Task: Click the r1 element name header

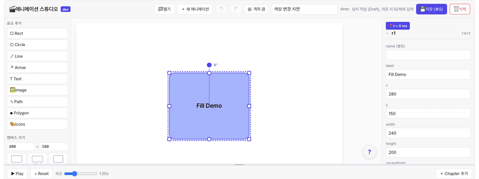Action: click(x=394, y=33)
